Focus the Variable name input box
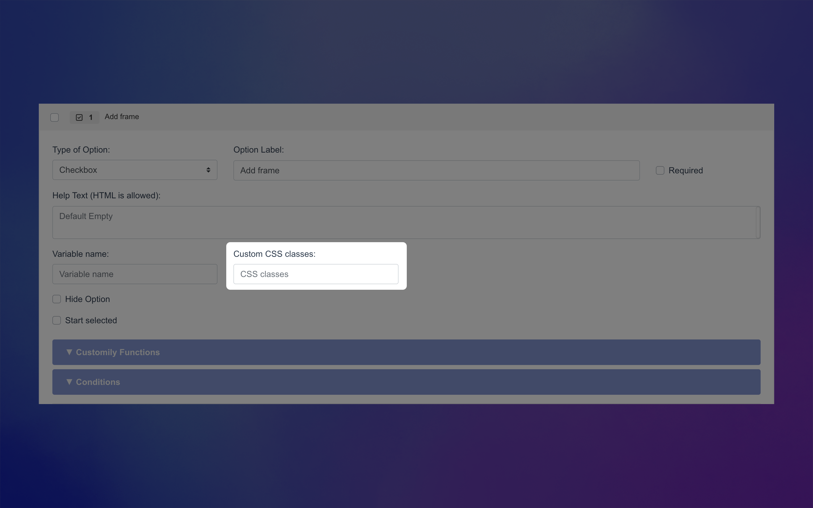 134,274
